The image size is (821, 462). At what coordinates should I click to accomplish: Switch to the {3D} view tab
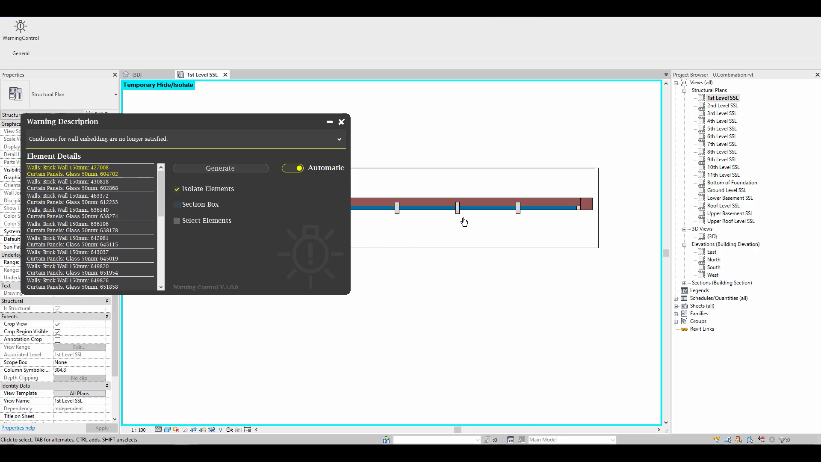click(137, 75)
